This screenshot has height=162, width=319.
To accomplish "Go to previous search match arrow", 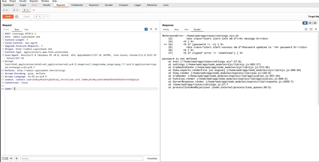I will point(12,159).
